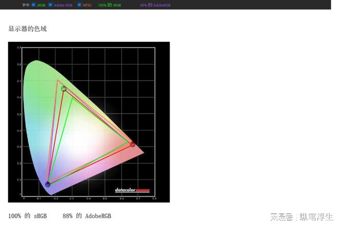
Task: Open the 纵笔浮生 author watermark
Action: [316, 217]
